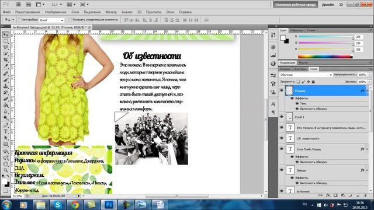Image resolution: width=374 pixels, height=210 pixels.
Task: Switch to the Образцы tab
Action: point(297,30)
